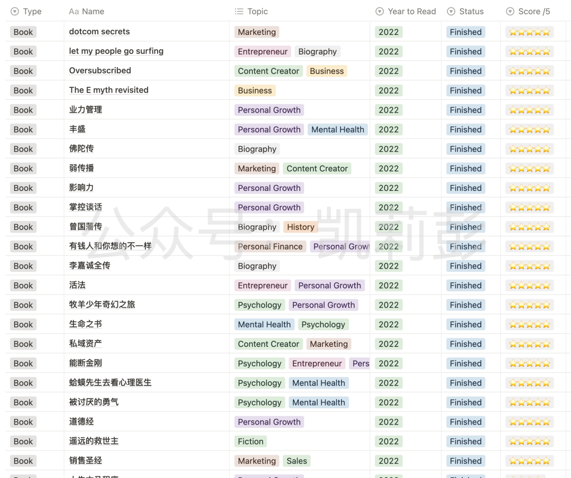Open the dotcom secrets page
The image size is (571, 478).
[99, 32]
